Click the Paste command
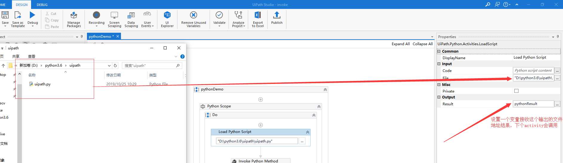Viewport: 563px width, 163px height. [52, 27]
